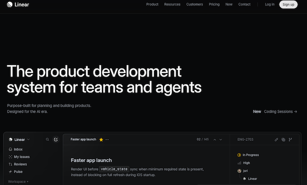The width and height of the screenshot is (307, 185).
Task: Open the Product menu in navigation
Action: click(152, 4)
